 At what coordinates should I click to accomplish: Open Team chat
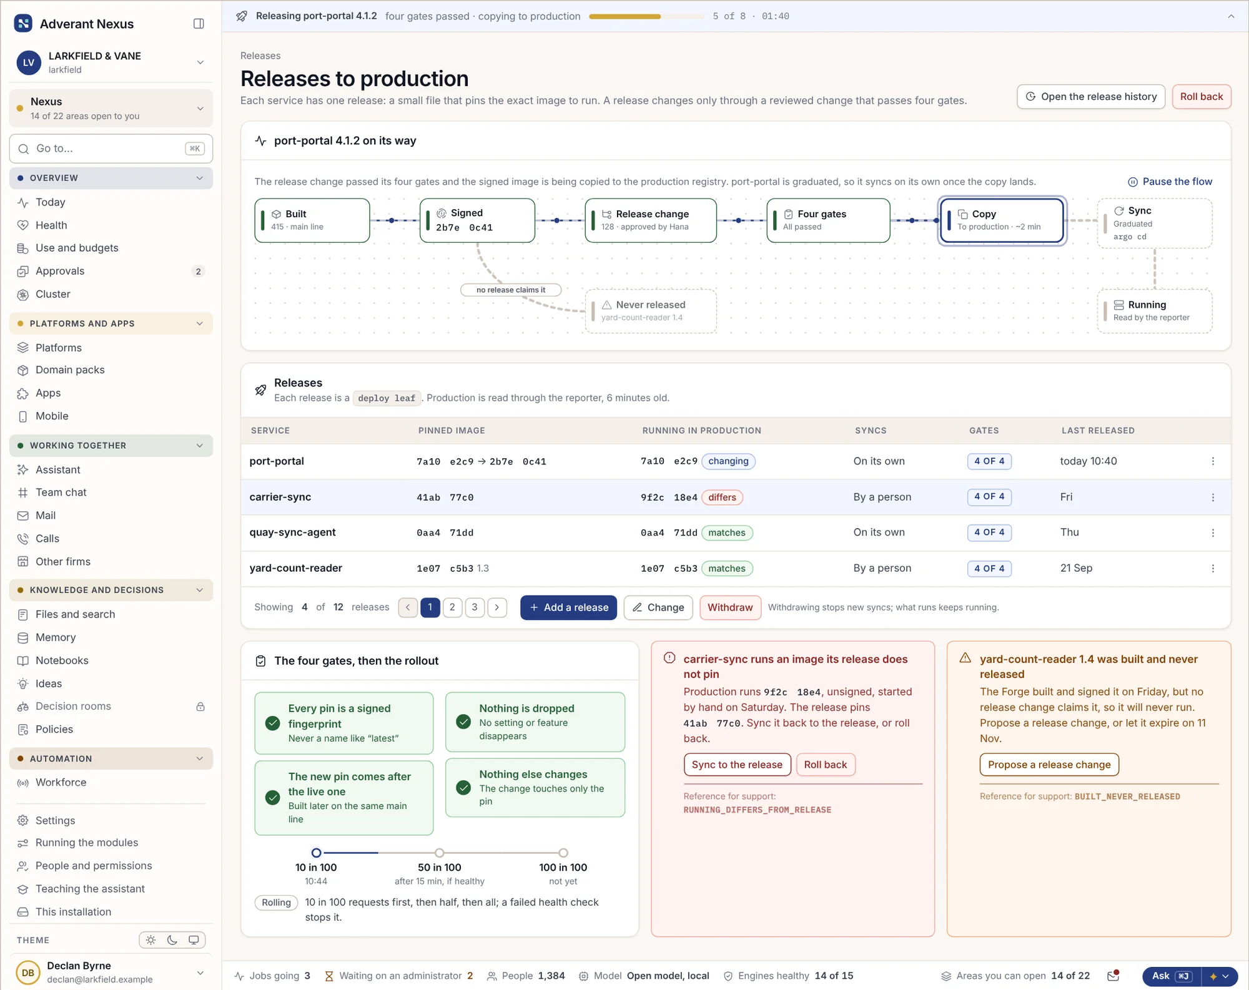[x=111, y=493]
